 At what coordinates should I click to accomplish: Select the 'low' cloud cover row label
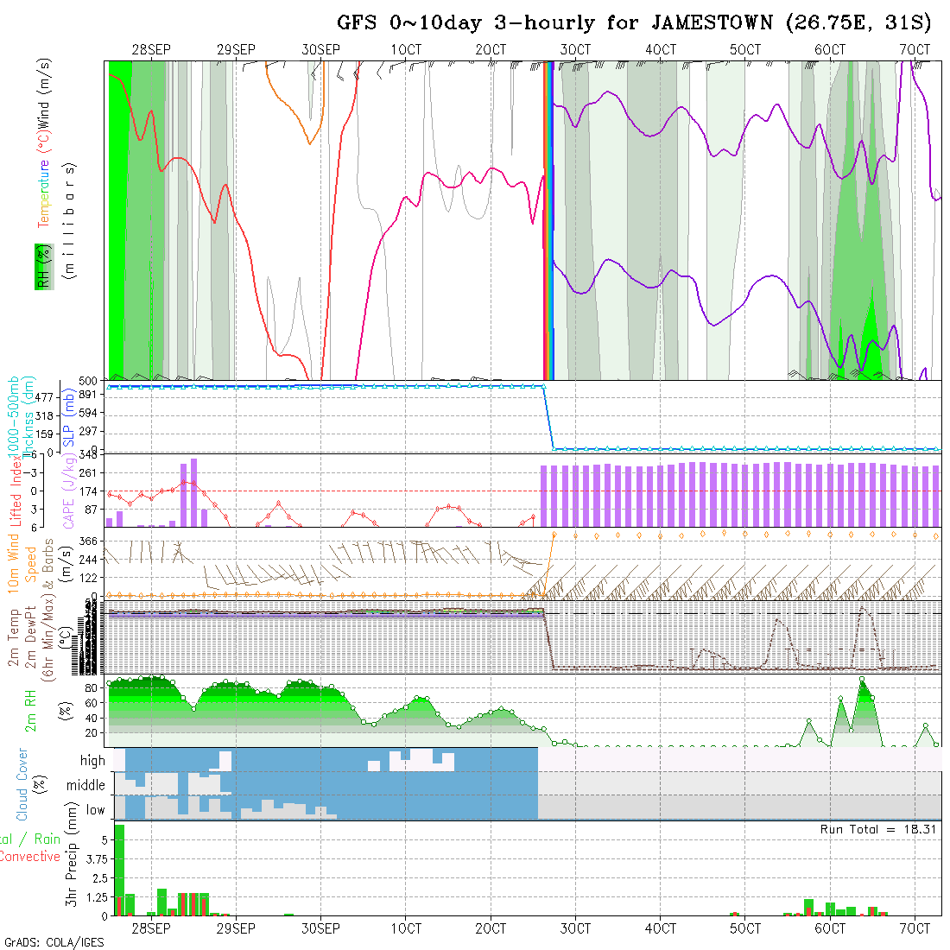[x=95, y=810]
